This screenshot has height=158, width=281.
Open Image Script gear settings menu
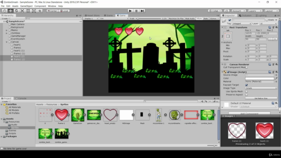click(277, 72)
